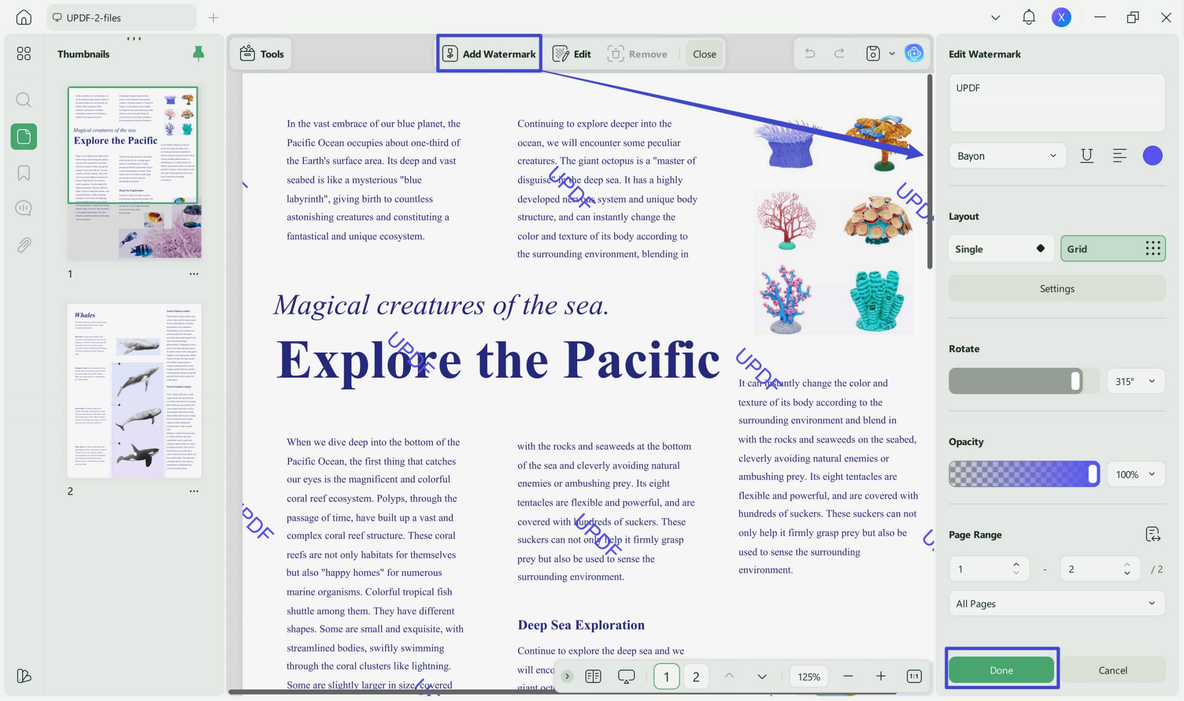Expand the All Pages dropdown
The height and width of the screenshot is (701, 1184).
(1056, 603)
